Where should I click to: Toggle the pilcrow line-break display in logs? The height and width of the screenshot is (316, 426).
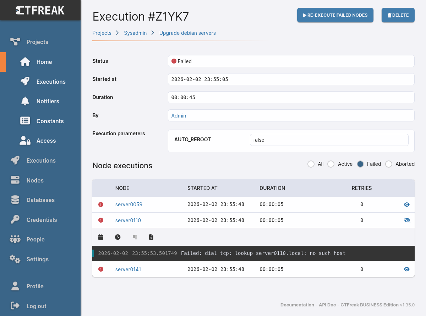(135, 237)
